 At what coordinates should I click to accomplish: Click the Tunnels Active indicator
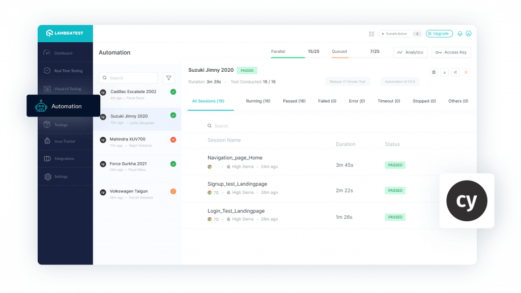[400, 34]
